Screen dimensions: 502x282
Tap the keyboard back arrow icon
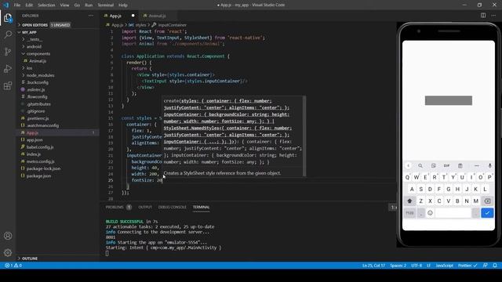[408, 165]
